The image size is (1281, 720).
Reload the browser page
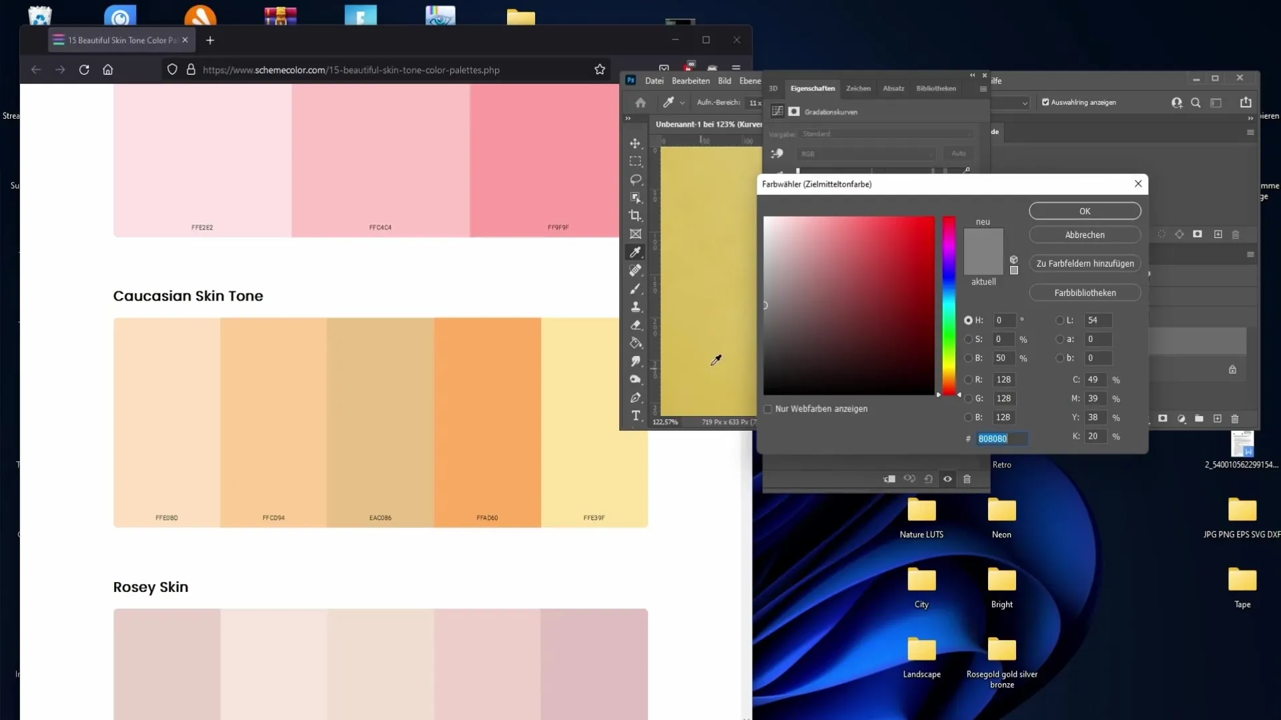click(x=84, y=69)
